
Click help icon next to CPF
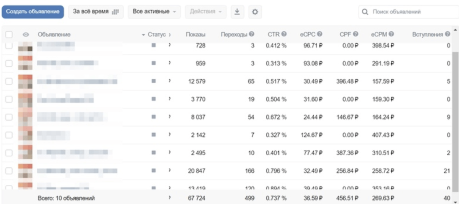[x=355, y=34]
